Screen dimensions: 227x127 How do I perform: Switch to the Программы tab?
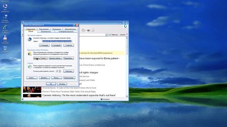pyautogui.click(x=57, y=29)
